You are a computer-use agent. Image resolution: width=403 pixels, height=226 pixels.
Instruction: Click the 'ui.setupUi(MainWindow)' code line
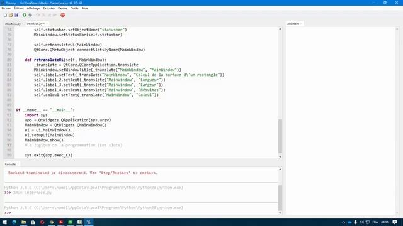point(50,135)
